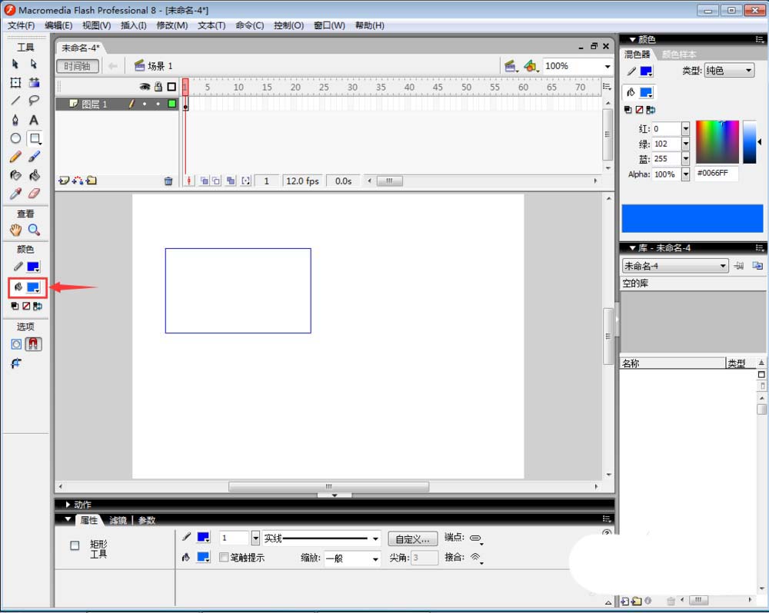Open the 控制(O) menu

click(x=289, y=25)
